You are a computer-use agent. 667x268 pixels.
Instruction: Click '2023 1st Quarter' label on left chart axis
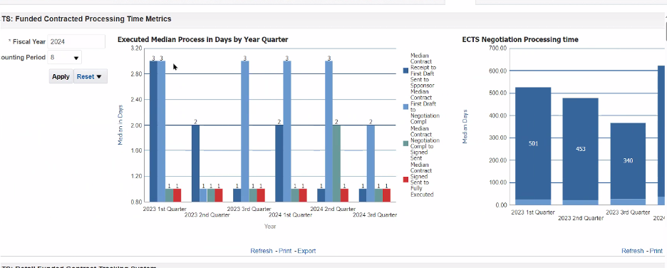pyautogui.click(x=165, y=209)
